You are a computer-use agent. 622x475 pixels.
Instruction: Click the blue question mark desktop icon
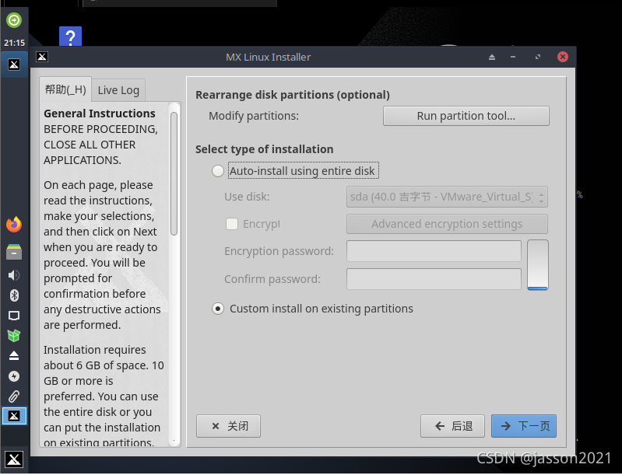(70, 37)
